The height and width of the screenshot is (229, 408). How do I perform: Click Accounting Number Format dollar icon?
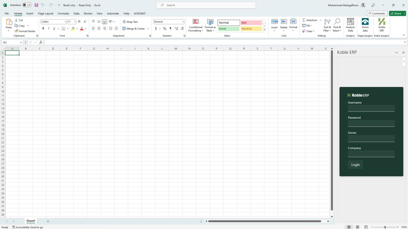pos(156,29)
